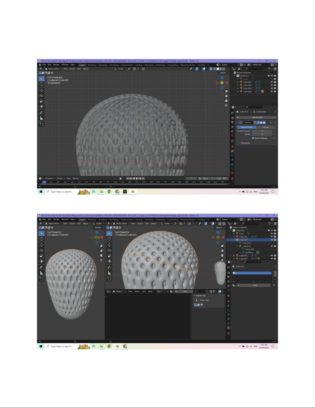
Task: Enable the auto keying record button
Action: [120, 178]
